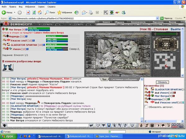Click the Выйти link to leave room

pyautogui.click(x=175, y=29)
